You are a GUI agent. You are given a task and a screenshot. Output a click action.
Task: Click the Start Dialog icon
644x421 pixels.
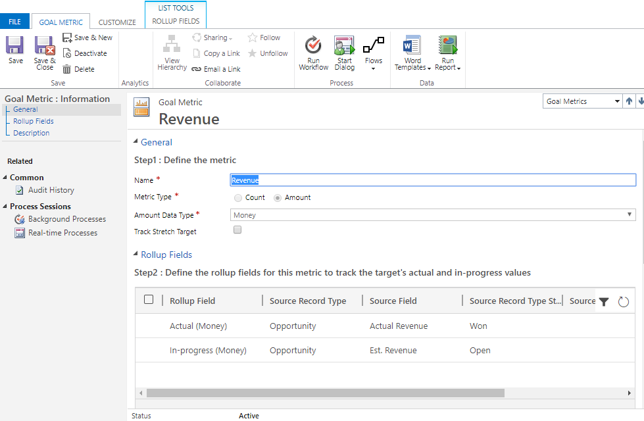coord(344,45)
